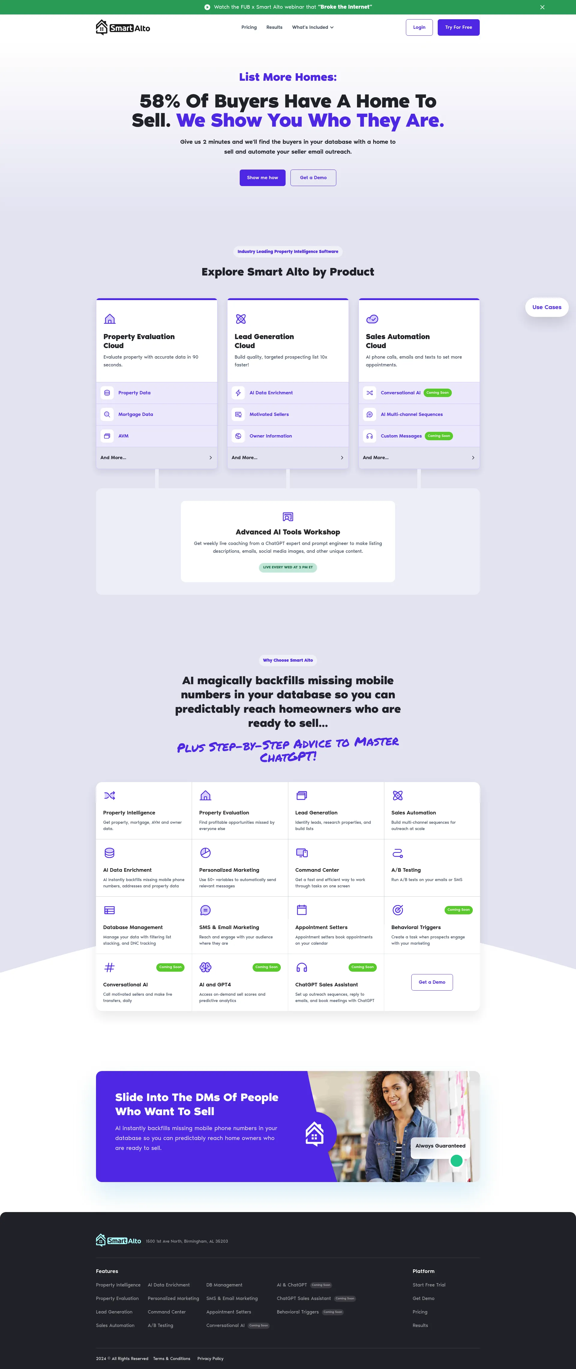The width and height of the screenshot is (576, 1369).
Task: Click the Try For Free button
Action: [x=457, y=27]
